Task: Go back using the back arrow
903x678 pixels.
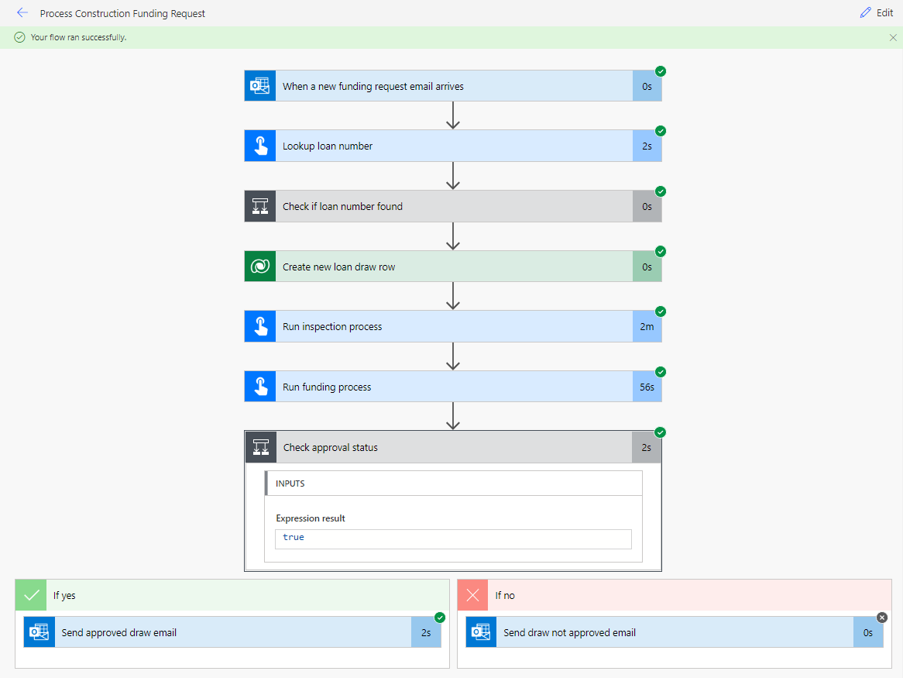Action: [x=22, y=12]
